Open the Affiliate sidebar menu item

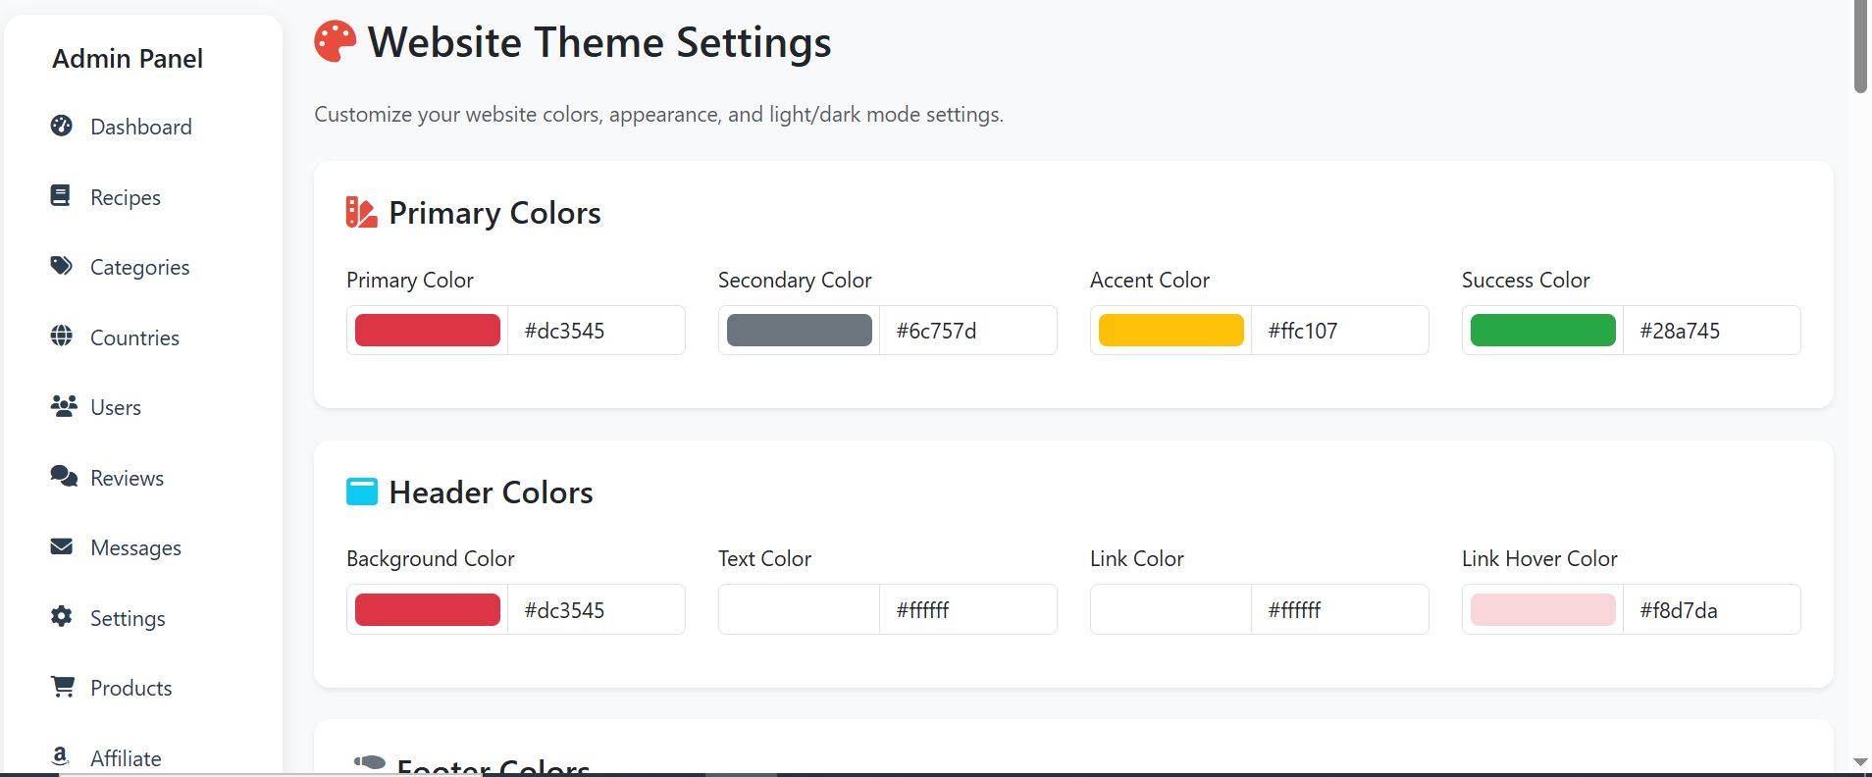(x=125, y=758)
